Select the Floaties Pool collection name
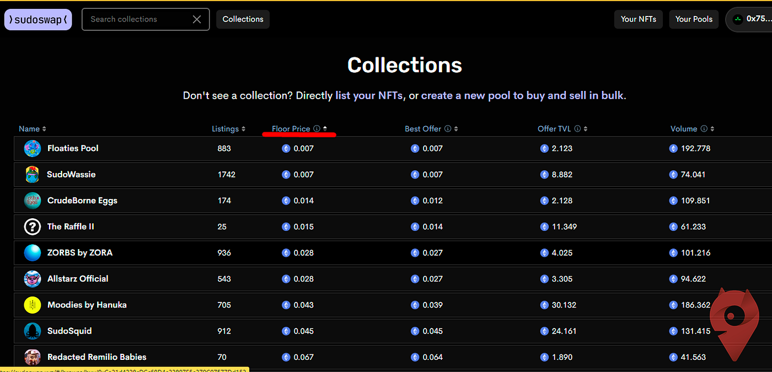The image size is (772, 372). point(73,148)
